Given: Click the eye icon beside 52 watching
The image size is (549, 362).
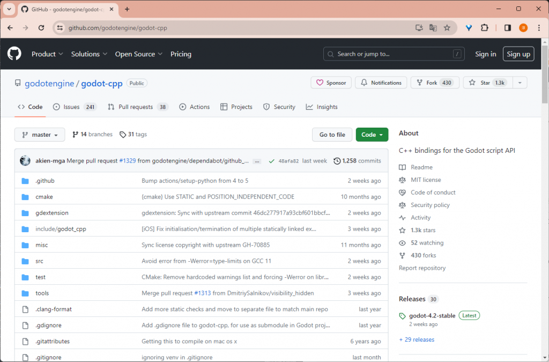Looking at the screenshot, I should (x=402, y=243).
